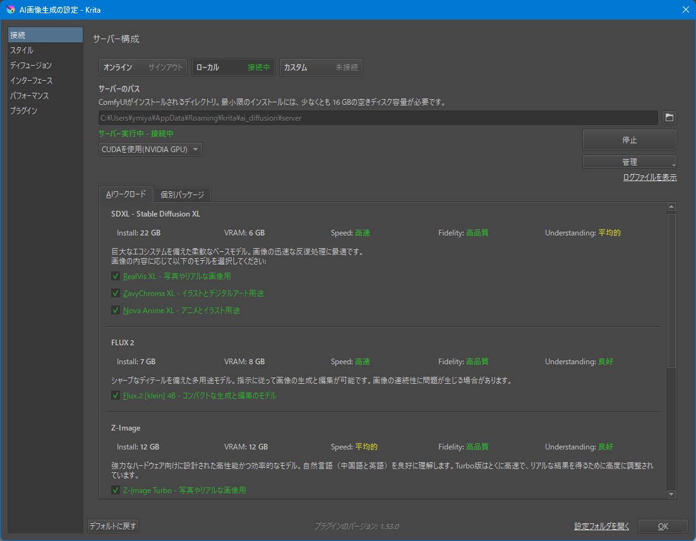
Task: Click the folder browse icon beside server path
Action: click(669, 117)
